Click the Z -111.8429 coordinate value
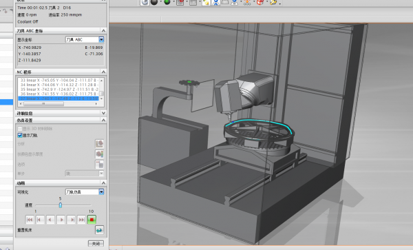This screenshot has width=413, height=250. click(30, 60)
